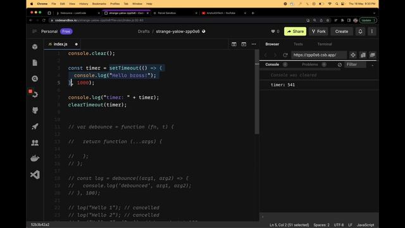Screen dimensions: 405x228
Task: Click the editor vertical scrollbar
Action: point(257,92)
